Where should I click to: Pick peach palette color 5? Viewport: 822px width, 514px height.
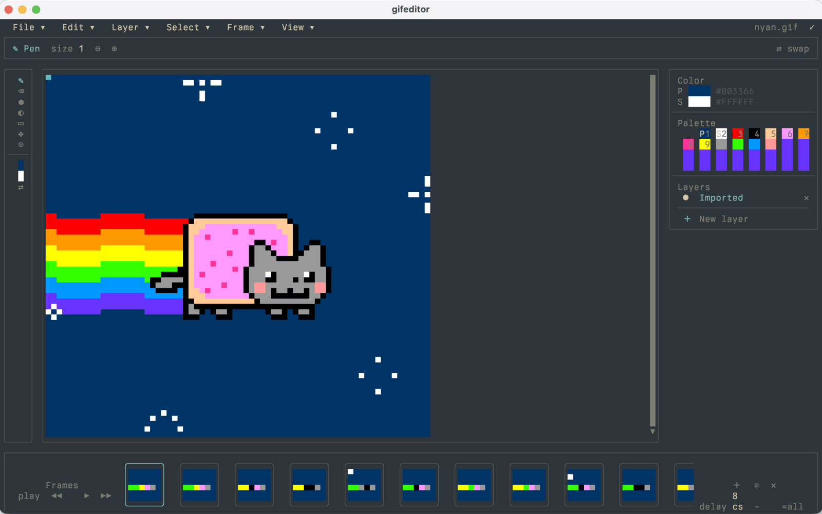click(771, 134)
